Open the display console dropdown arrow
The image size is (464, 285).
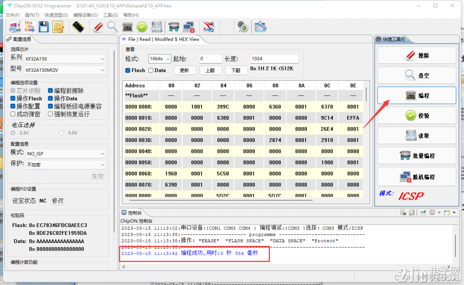point(439,212)
